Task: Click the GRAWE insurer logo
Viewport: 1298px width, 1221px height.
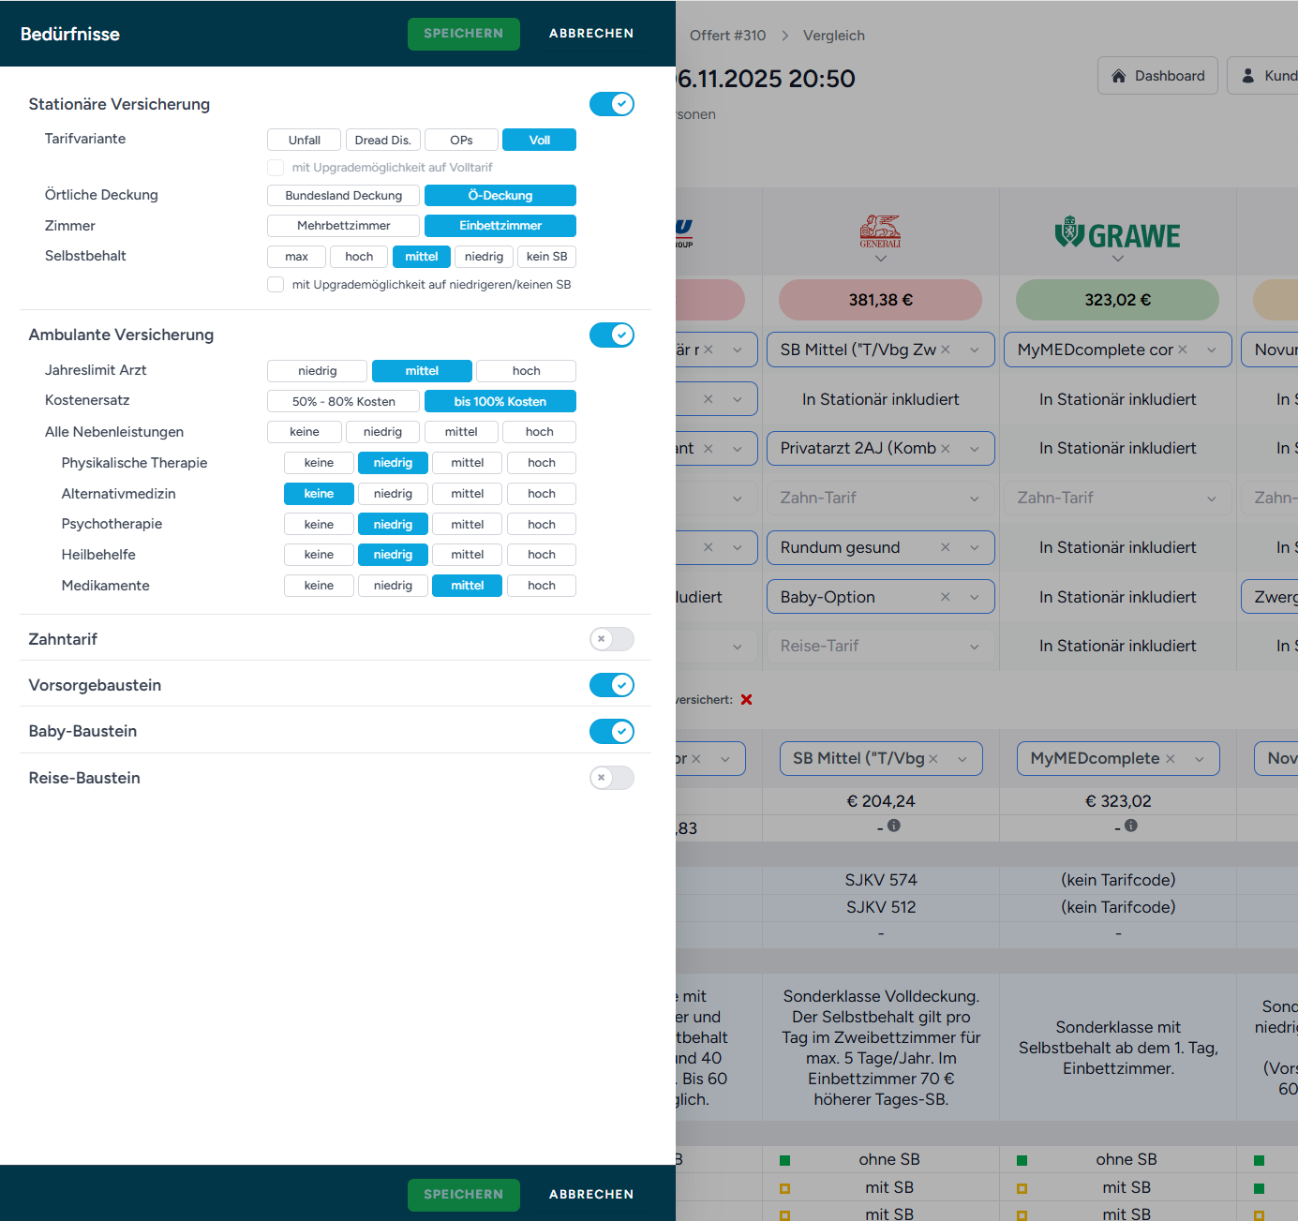Action: click(x=1117, y=234)
